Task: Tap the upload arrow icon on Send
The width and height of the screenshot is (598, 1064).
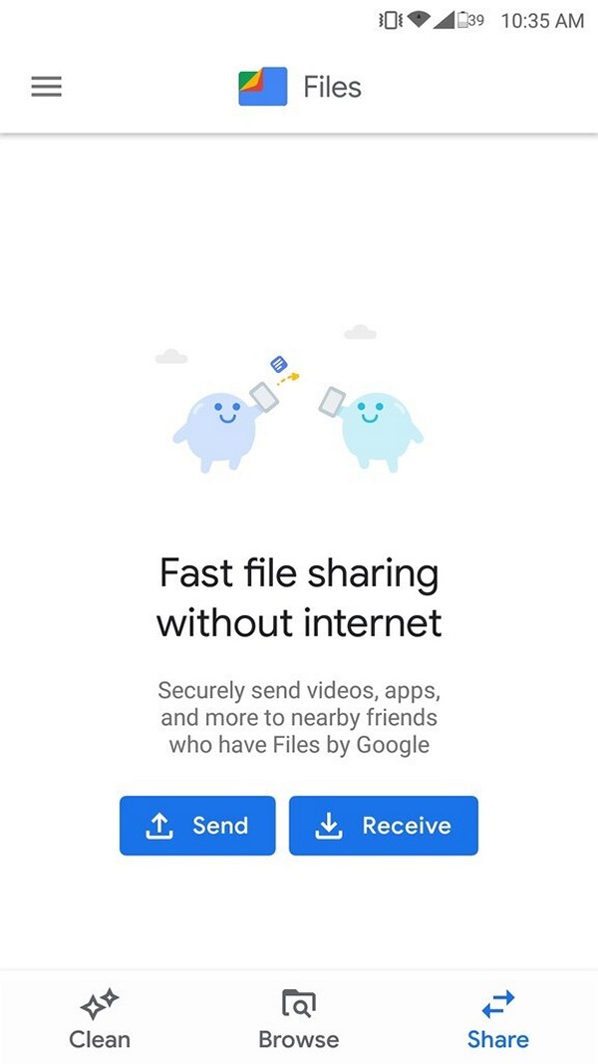Action: coord(158,826)
